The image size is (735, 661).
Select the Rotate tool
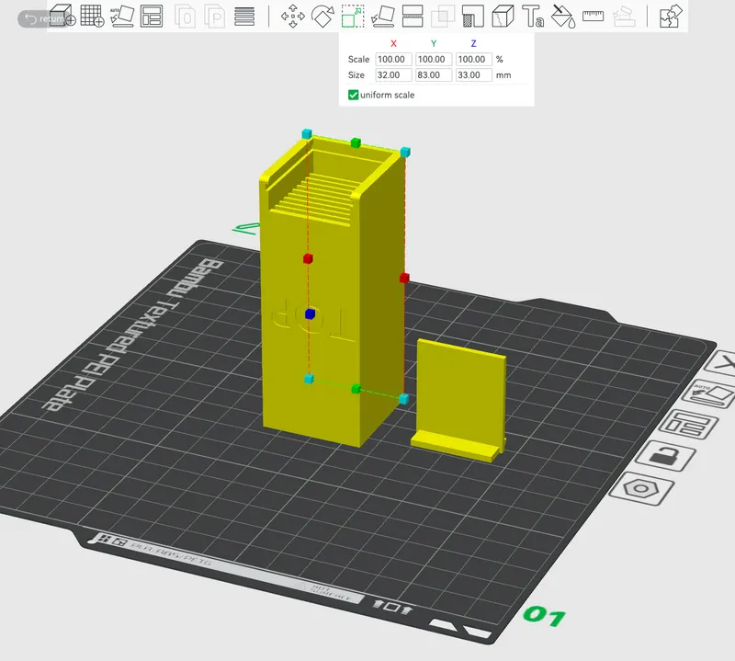(x=322, y=17)
